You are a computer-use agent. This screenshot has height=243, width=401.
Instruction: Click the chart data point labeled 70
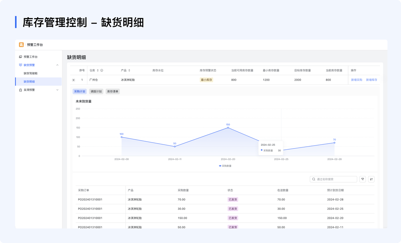coord(334,143)
